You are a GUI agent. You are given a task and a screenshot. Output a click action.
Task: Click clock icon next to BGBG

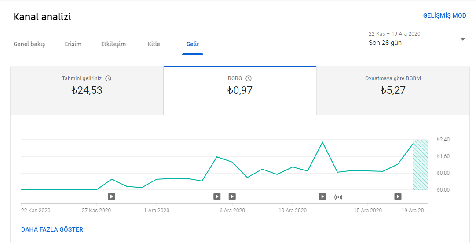click(248, 78)
